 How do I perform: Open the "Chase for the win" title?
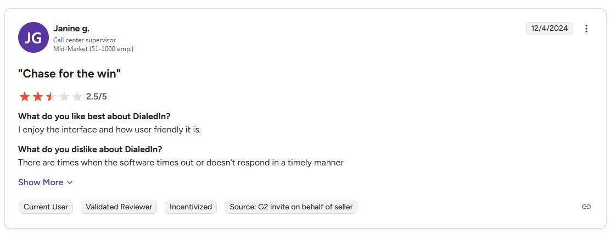point(70,74)
